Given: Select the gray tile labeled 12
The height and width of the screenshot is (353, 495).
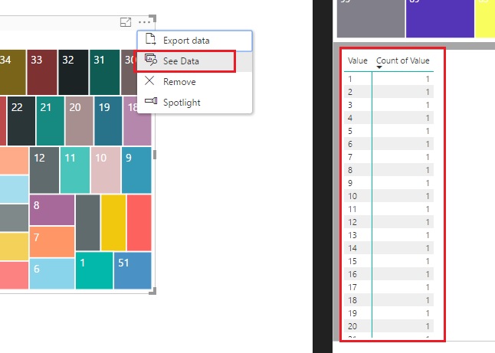Looking at the screenshot, I should [44, 170].
